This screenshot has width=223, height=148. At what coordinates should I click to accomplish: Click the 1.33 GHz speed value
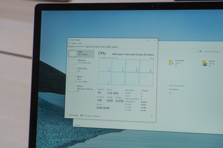pos(113,93)
